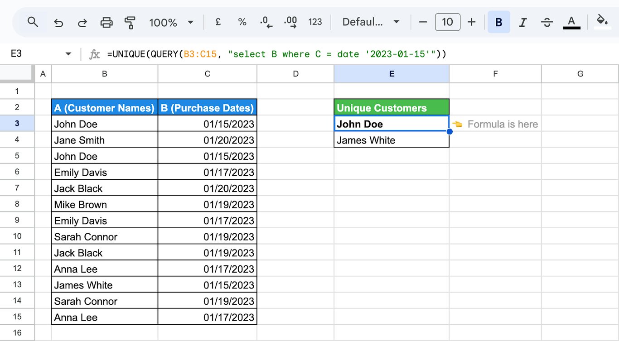Increase decimal places
The height and width of the screenshot is (341, 619).
[290, 22]
